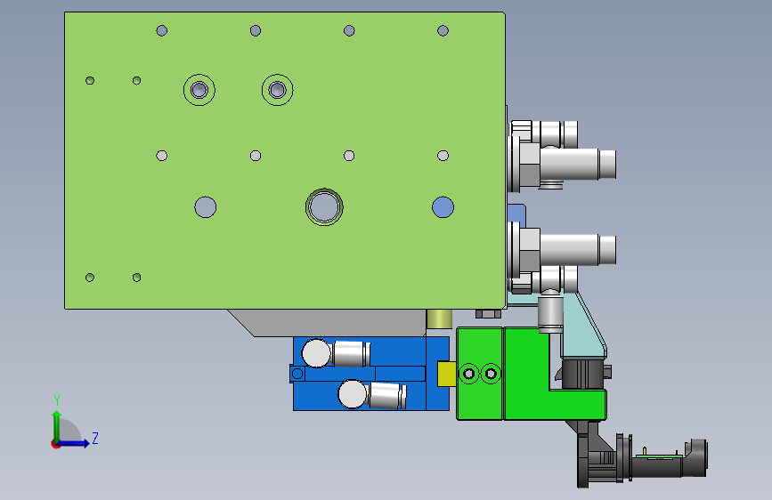The width and height of the screenshot is (772, 500).
Task: Click the right socket screw on the green clamp
Action: [x=491, y=374]
